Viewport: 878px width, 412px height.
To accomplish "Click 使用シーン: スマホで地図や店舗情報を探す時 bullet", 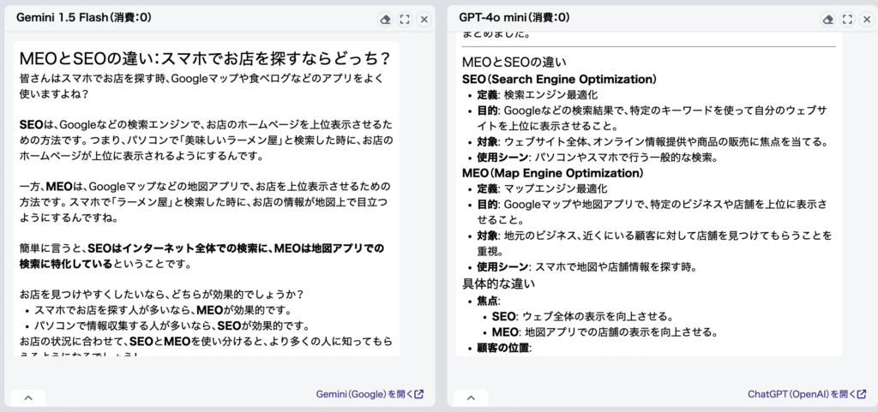I will tap(586, 266).
